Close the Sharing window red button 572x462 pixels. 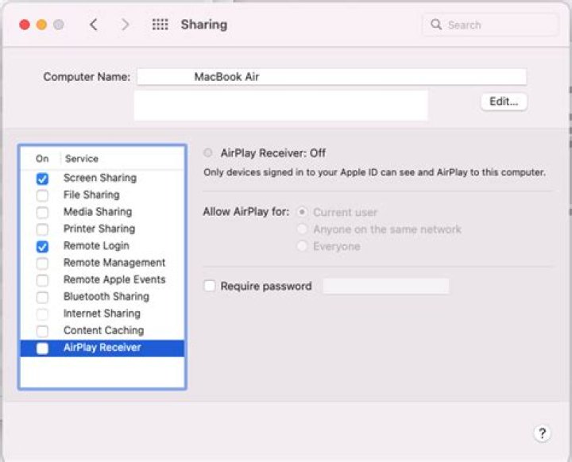point(25,25)
